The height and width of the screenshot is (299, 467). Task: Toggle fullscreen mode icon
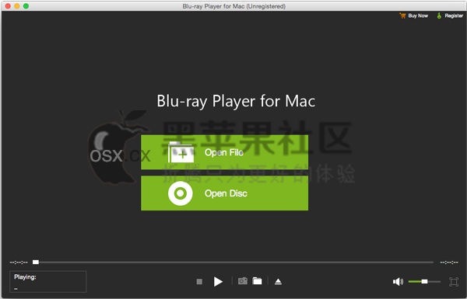(x=454, y=281)
